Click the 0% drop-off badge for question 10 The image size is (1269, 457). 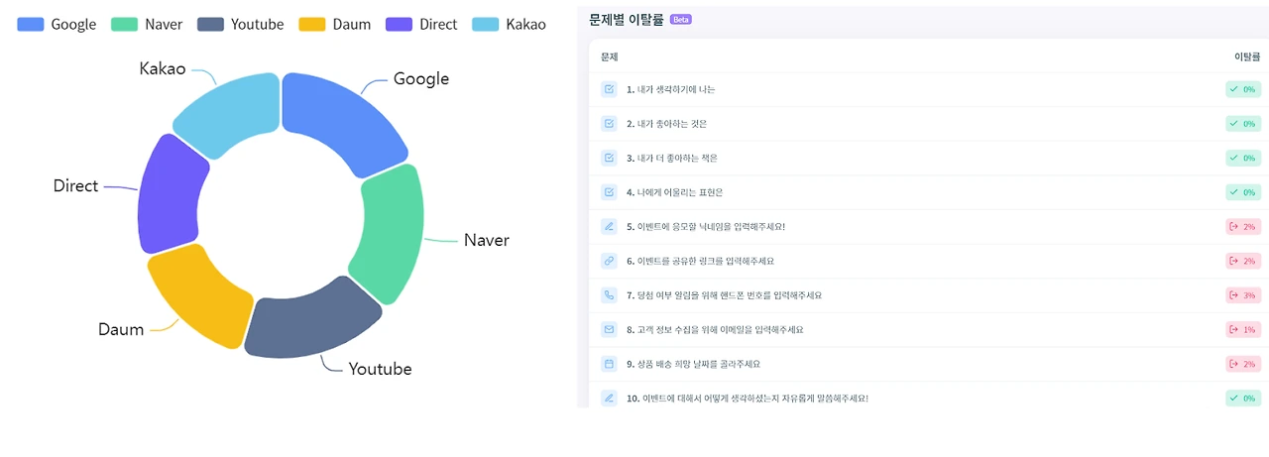click(x=1243, y=398)
